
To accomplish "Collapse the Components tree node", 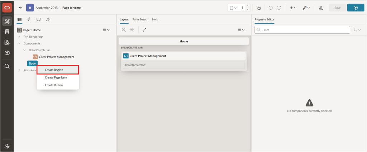I will (x=19, y=43).
